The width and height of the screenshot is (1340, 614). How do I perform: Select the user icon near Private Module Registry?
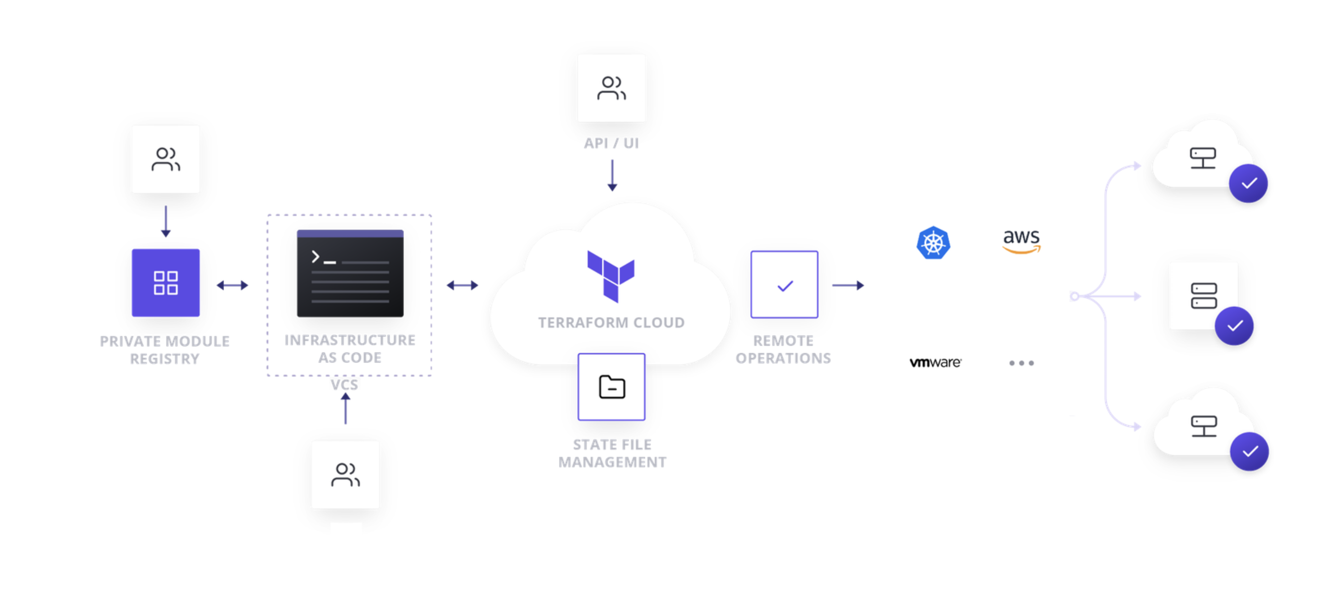click(166, 157)
